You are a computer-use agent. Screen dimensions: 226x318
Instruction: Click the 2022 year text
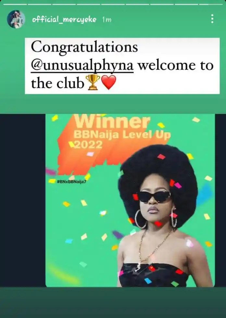point(88,145)
